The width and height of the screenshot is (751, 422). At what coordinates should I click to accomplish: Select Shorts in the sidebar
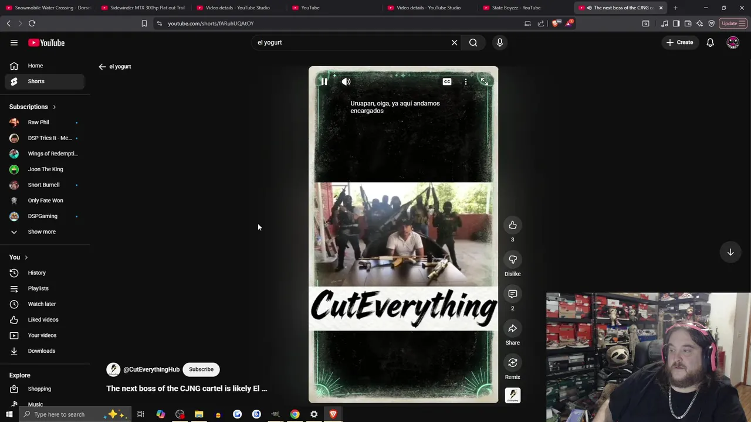(x=45, y=81)
